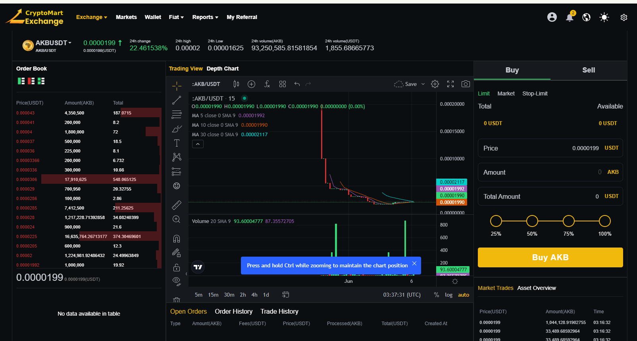
Task: Open the AKBUSDT pair selector dropdown
Action: 53,43
